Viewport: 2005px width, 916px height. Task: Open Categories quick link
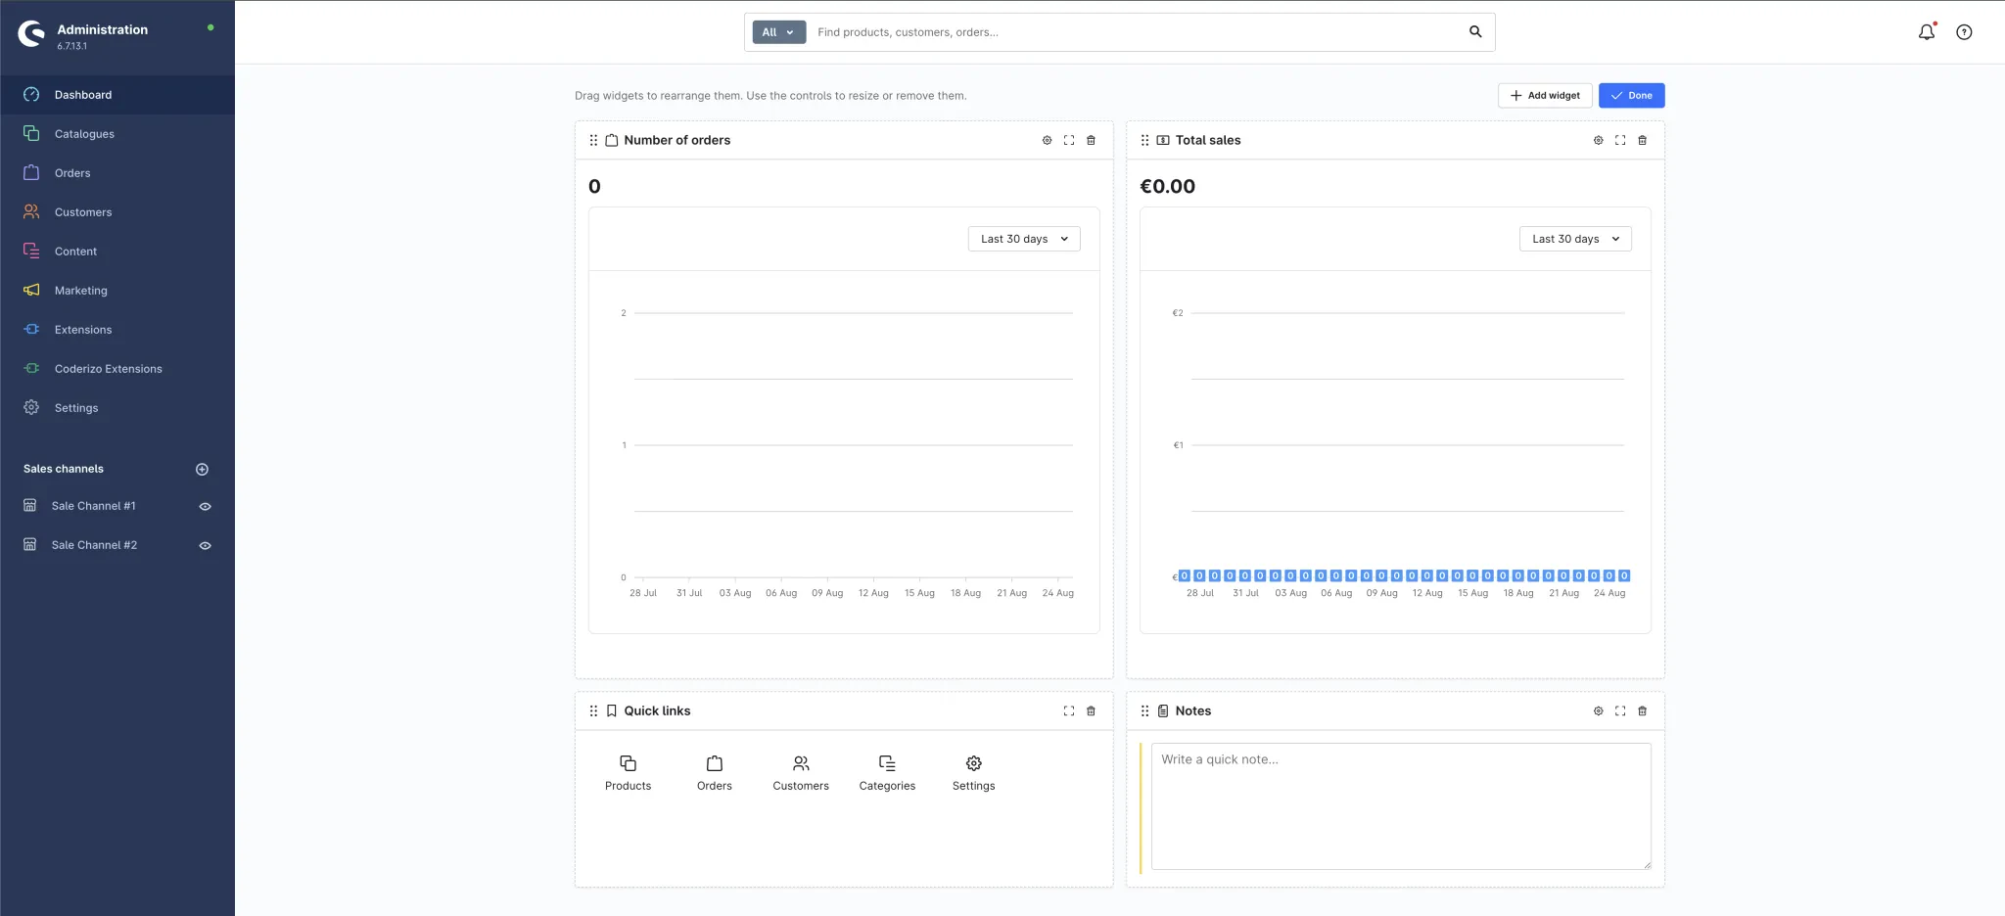pyautogui.click(x=887, y=772)
